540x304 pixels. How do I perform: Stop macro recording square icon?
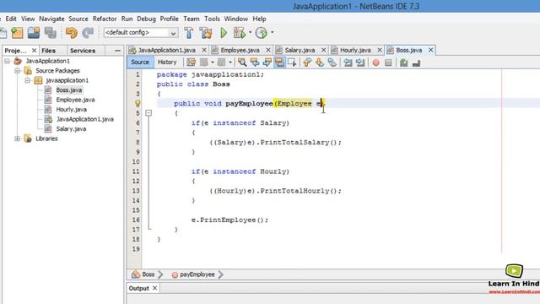[x=388, y=62]
